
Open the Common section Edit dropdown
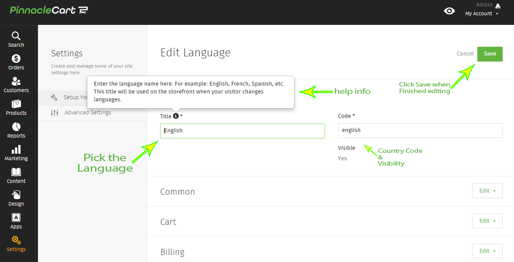487,191
